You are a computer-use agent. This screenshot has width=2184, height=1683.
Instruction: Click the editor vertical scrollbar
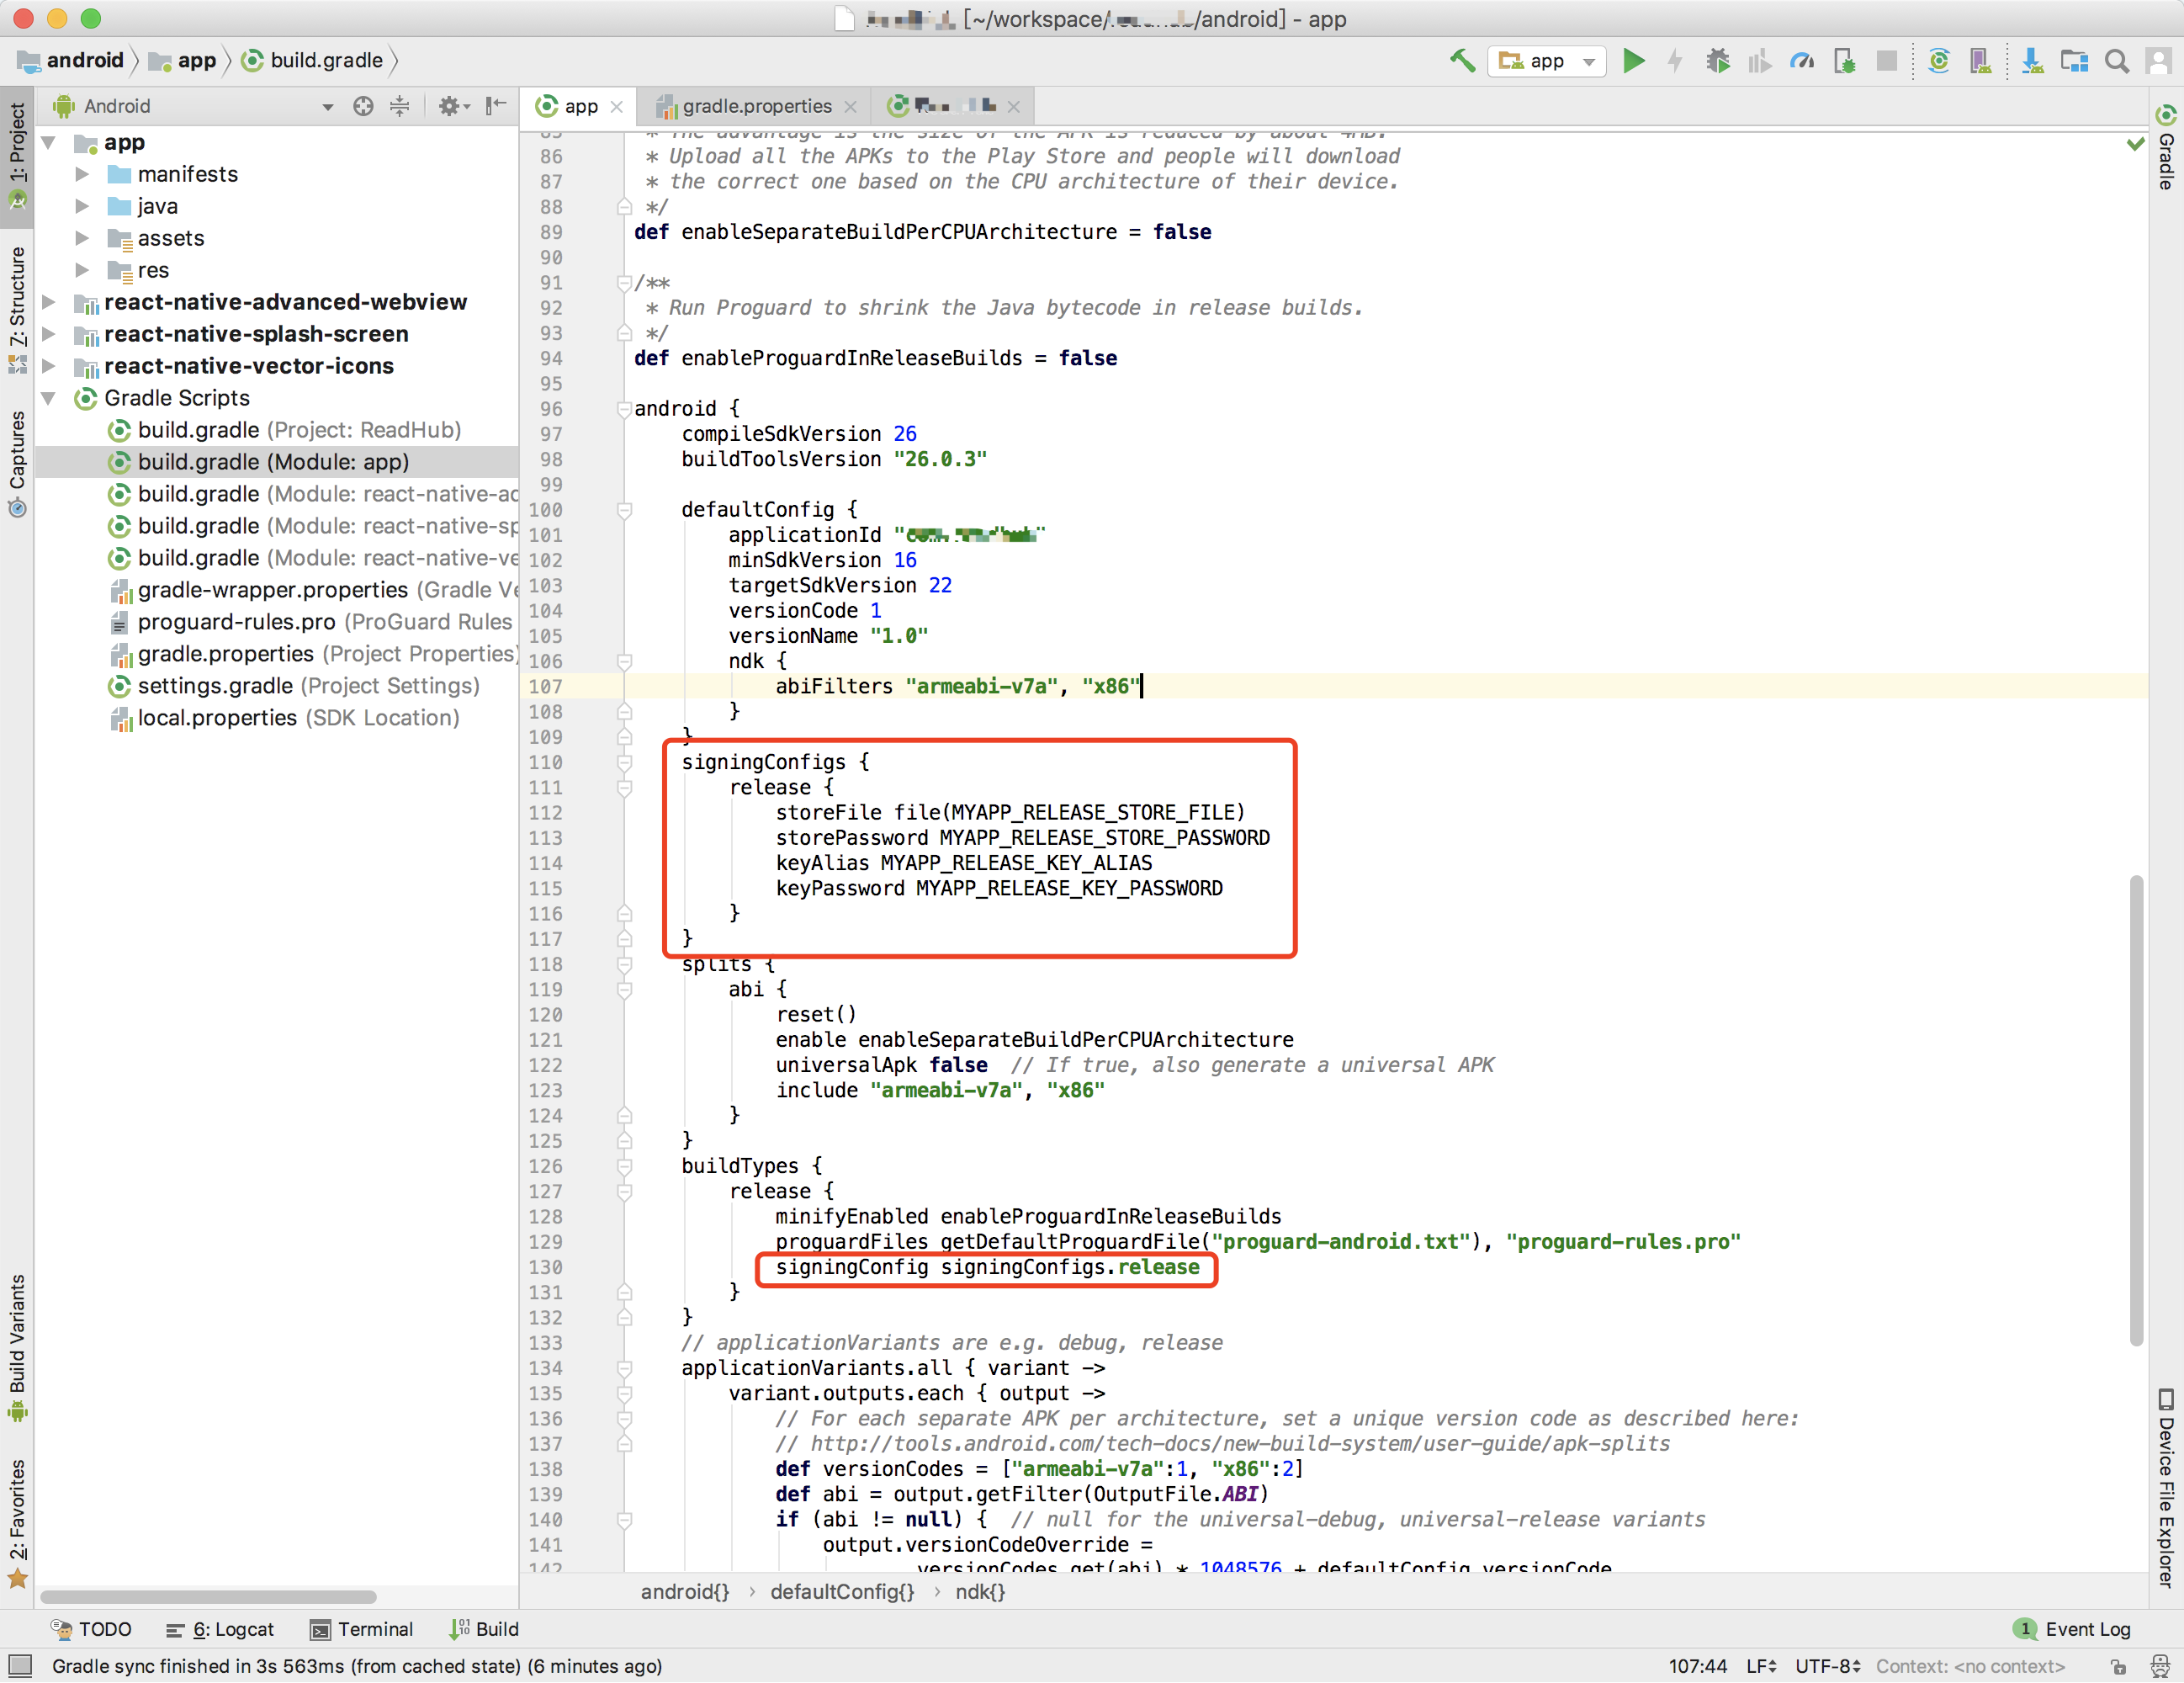[2136, 1110]
